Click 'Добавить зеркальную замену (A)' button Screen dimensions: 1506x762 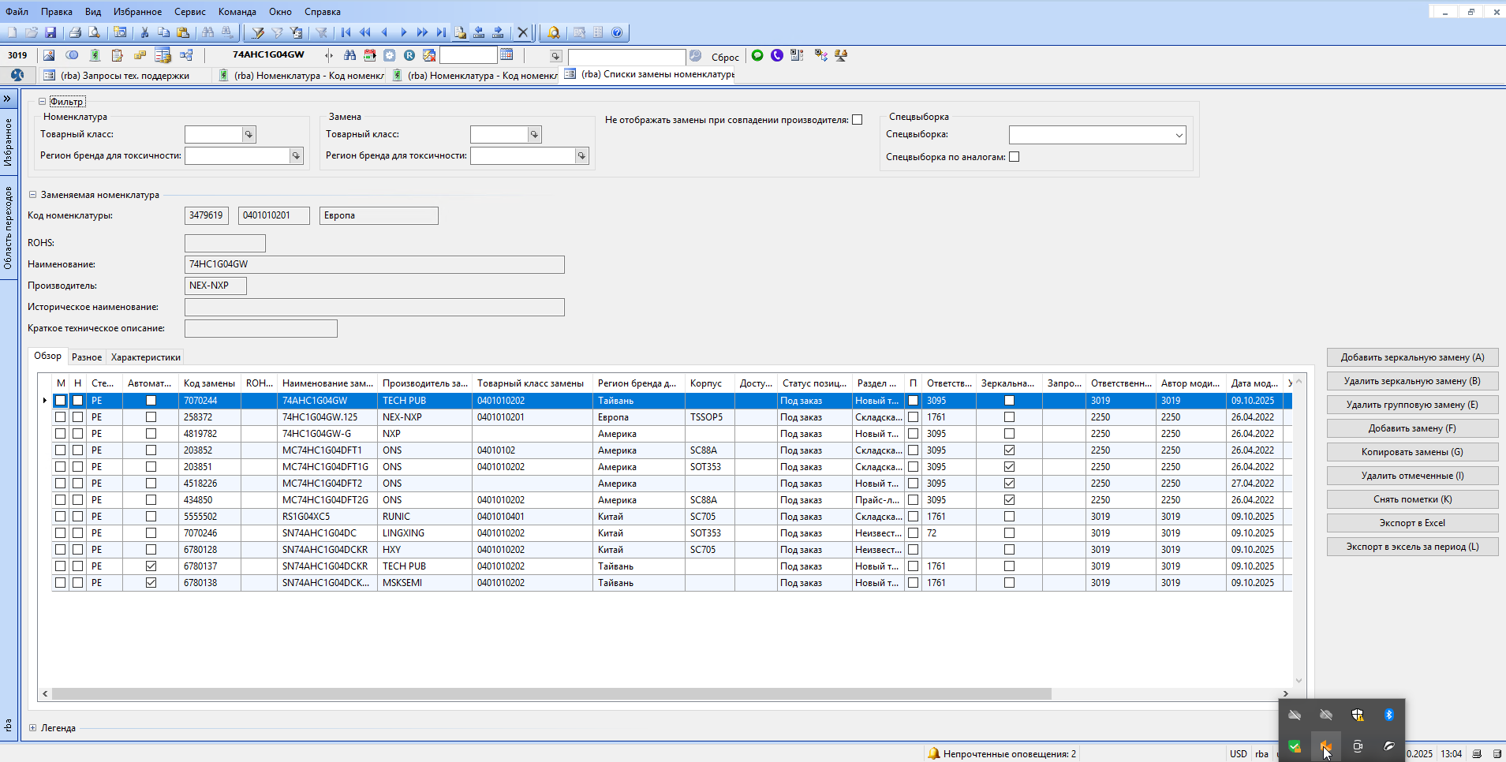[x=1412, y=357]
